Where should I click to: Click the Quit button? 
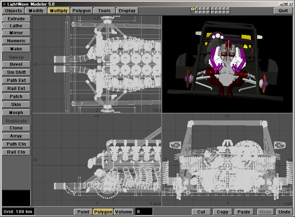[x=283, y=10]
